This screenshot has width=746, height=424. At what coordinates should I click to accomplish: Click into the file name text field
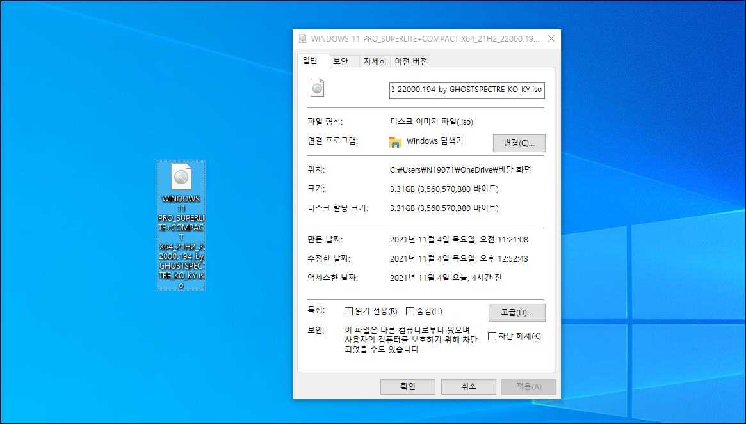467,90
